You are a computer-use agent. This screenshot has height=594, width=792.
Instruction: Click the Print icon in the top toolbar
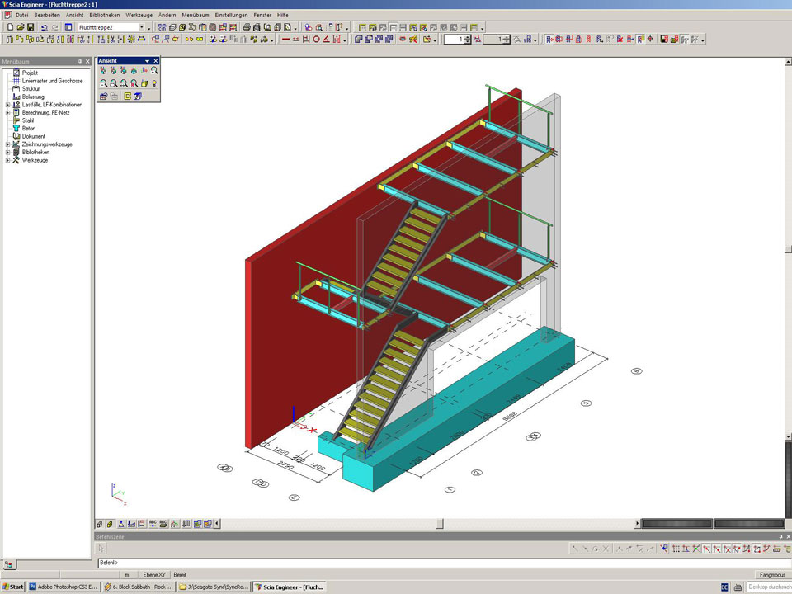[247, 27]
